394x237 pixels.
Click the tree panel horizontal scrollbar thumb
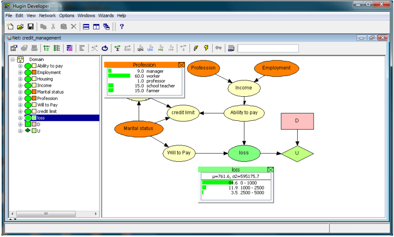pyautogui.click(x=46, y=214)
